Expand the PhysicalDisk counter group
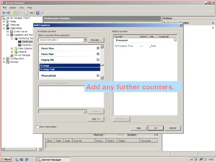216x162 pixels. point(98,75)
